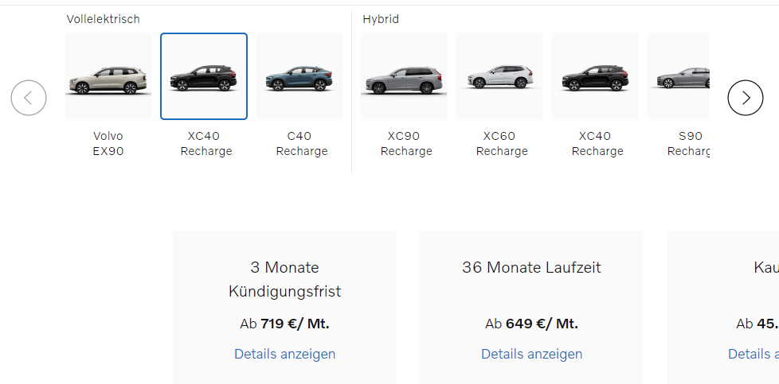Open Details anzeigen for 3 Monate Kündigungsfrist
Viewport: 779px width, 384px height.
pyautogui.click(x=284, y=354)
